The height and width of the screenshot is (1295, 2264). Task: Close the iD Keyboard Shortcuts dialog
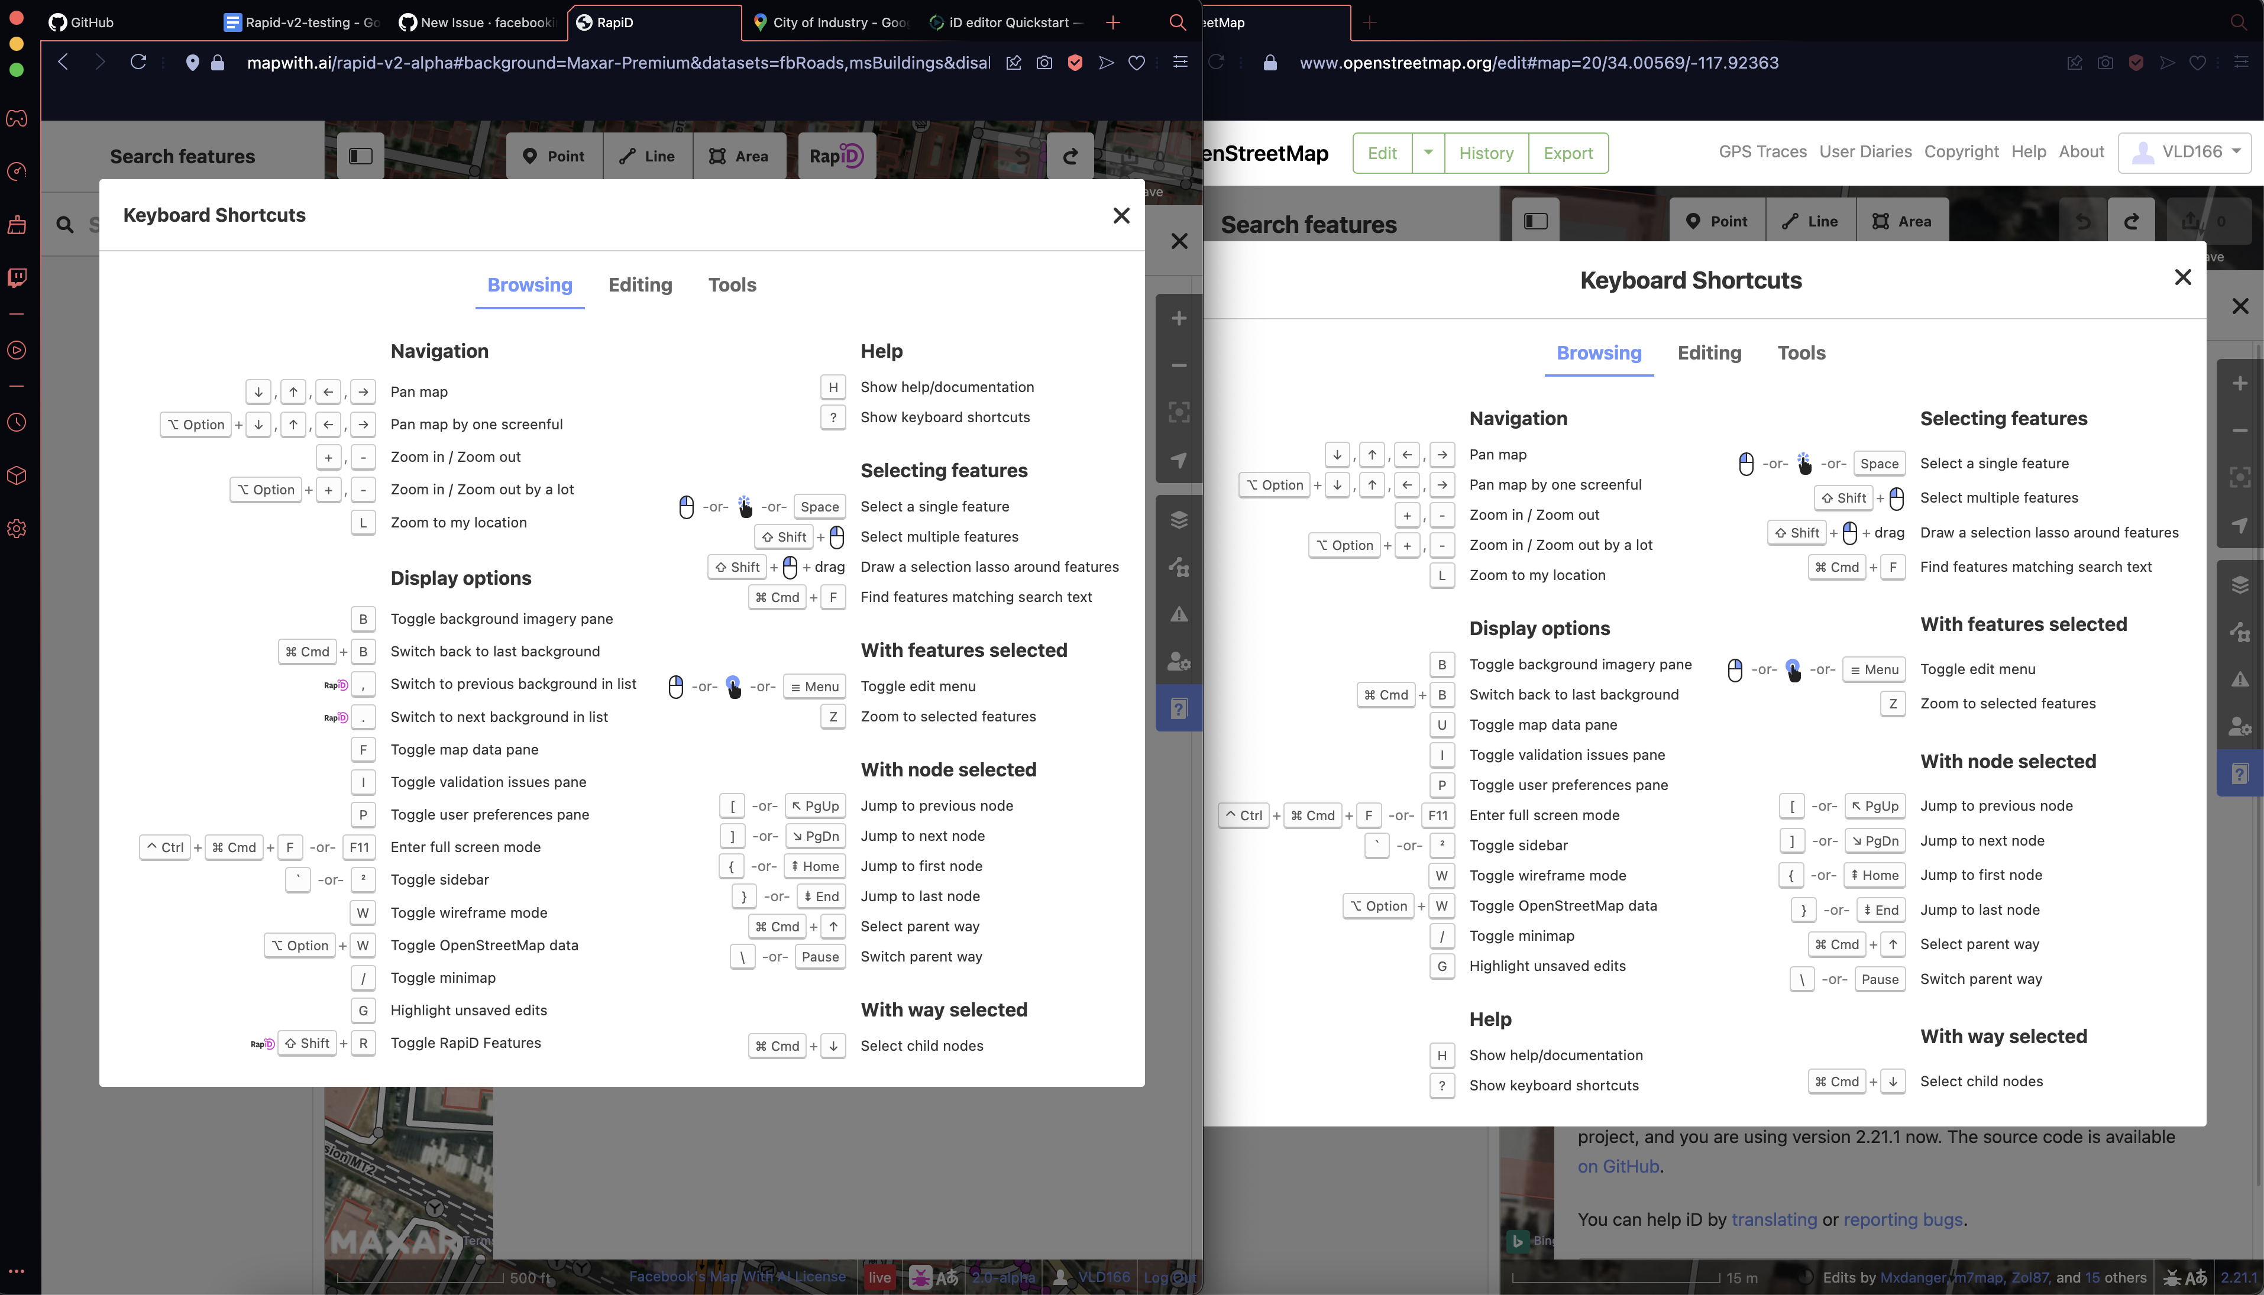2182,277
